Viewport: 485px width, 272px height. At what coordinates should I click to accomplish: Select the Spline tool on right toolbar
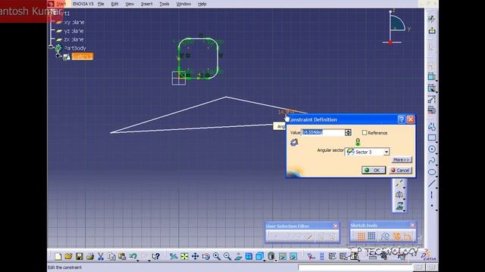(432, 161)
